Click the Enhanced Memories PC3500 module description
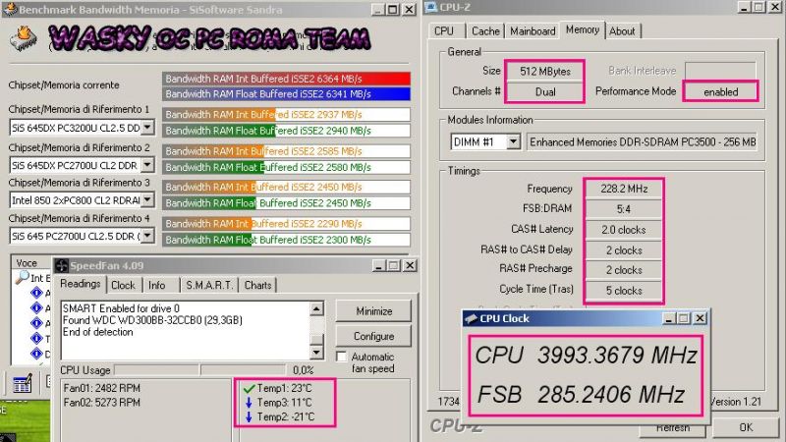786x442 pixels. click(x=643, y=142)
